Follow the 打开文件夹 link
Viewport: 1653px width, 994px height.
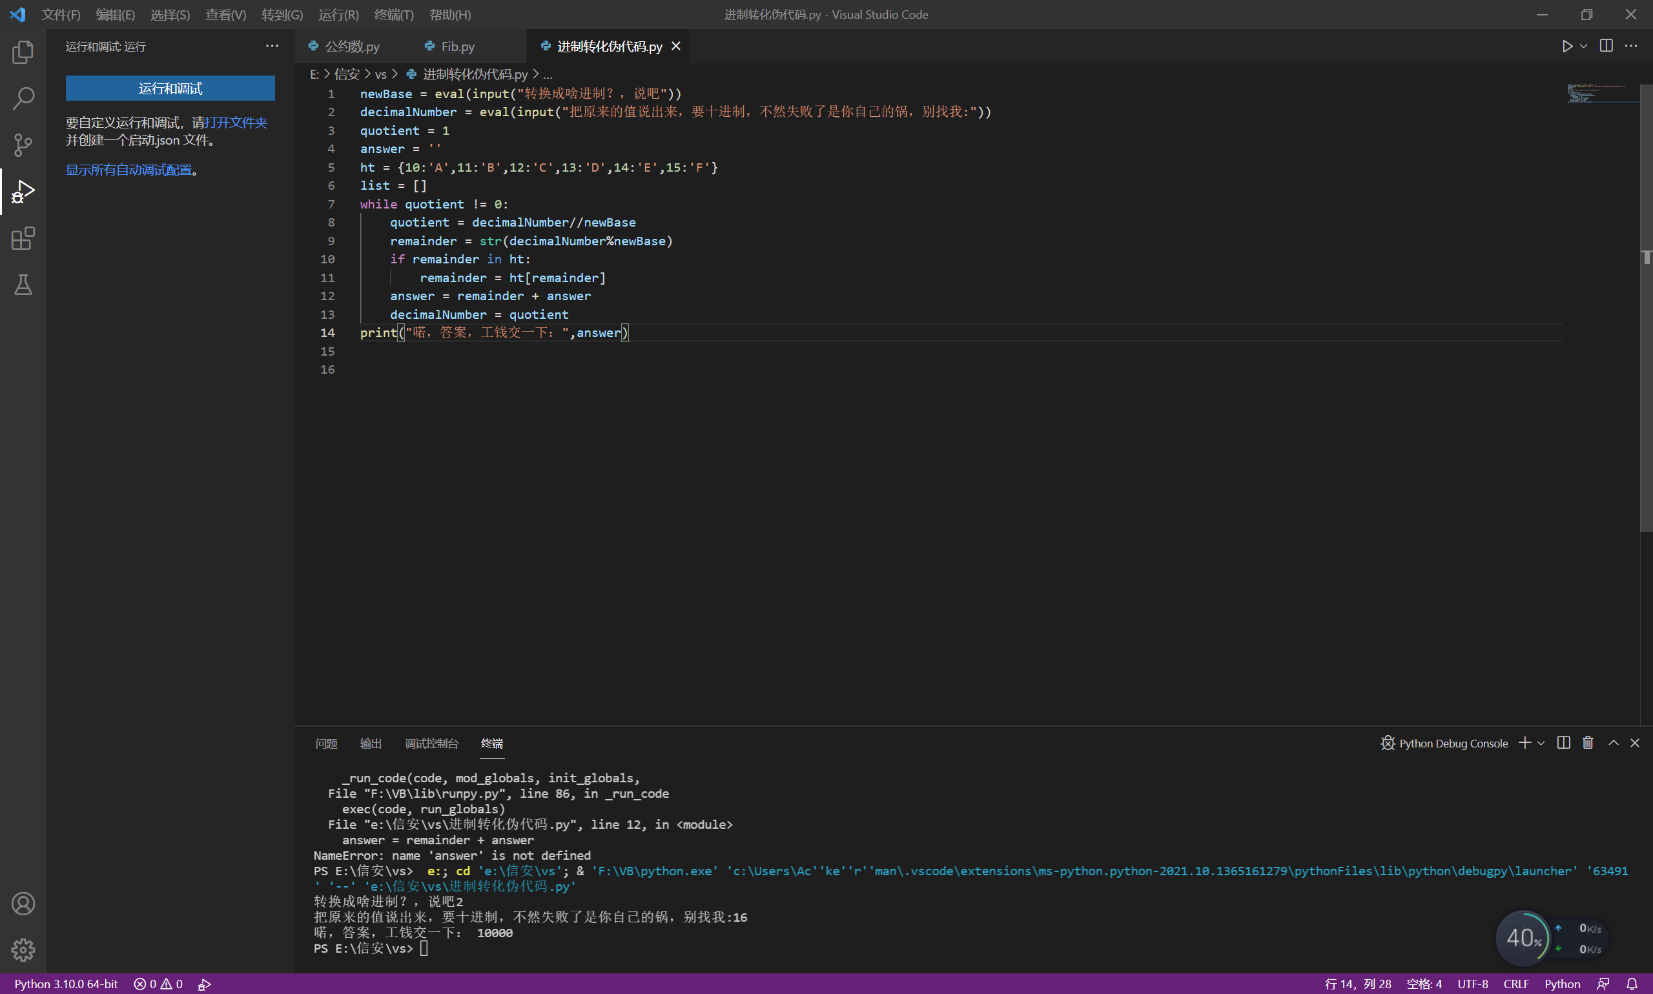(x=236, y=123)
